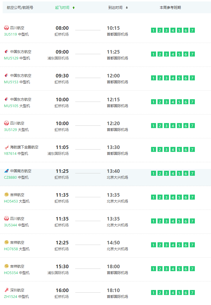Click Juneyao Airlines logo on flight HO5453
The height and width of the screenshot is (305, 211).
point(6,195)
